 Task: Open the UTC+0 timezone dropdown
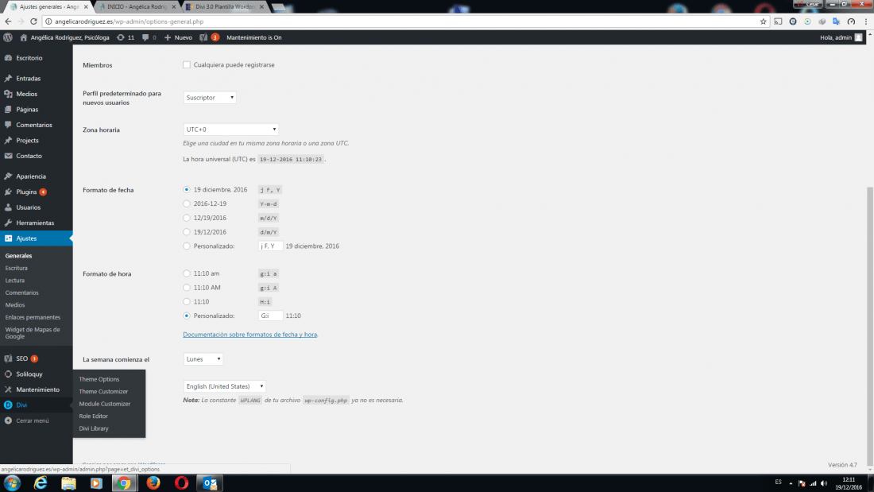[x=230, y=130]
